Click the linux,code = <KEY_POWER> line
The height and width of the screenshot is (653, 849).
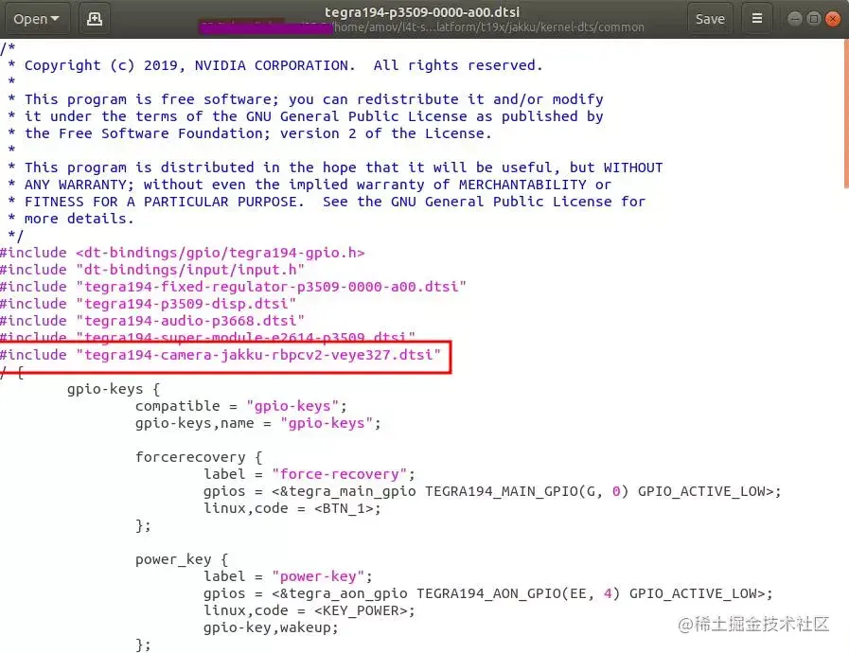click(x=310, y=610)
